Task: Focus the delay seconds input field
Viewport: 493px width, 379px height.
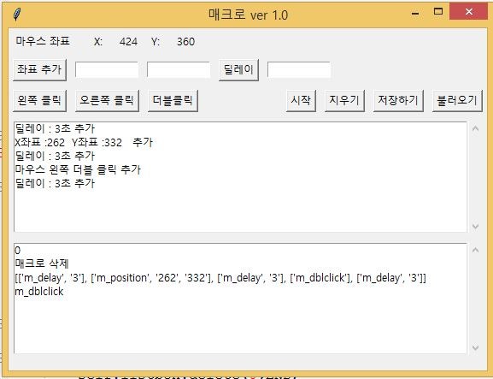Action: [299, 70]
